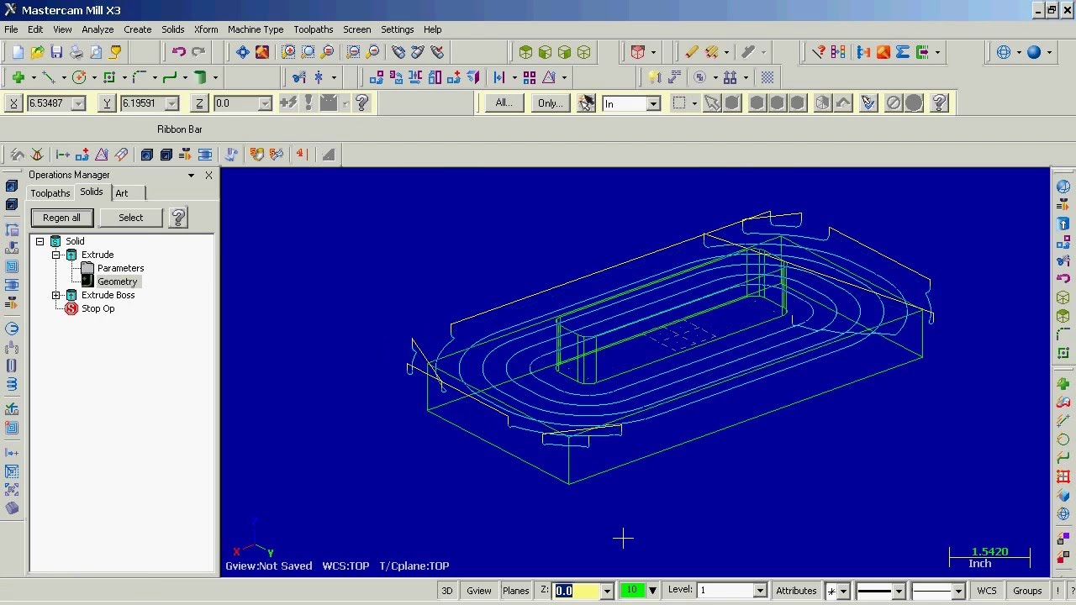Image resolution: width=1076 pixels, height=605 pixels.
Task: Click the WCS status bar button
Action: pos(987,591)
